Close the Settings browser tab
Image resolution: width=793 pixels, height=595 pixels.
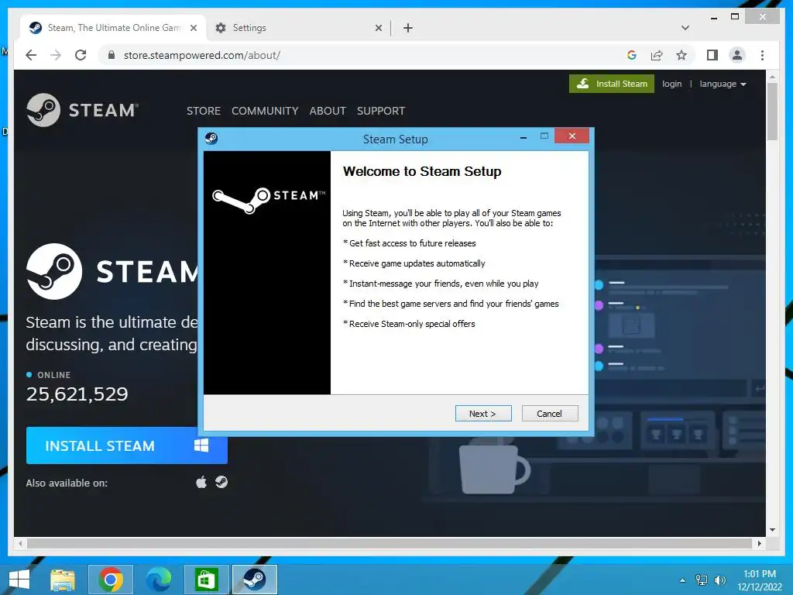point(378,28)
